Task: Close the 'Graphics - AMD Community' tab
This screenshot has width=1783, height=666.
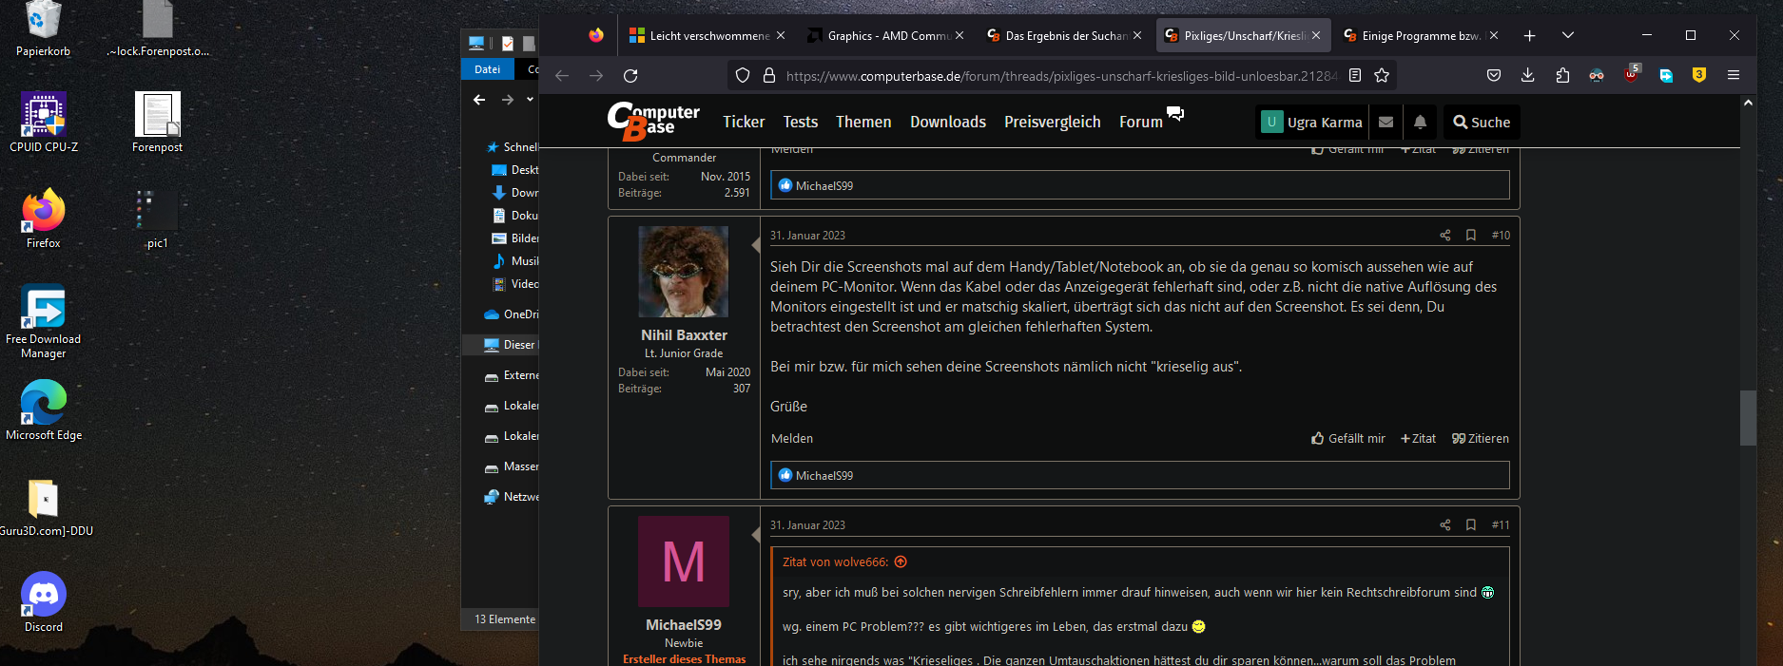Action: click(x=959, y=35)
